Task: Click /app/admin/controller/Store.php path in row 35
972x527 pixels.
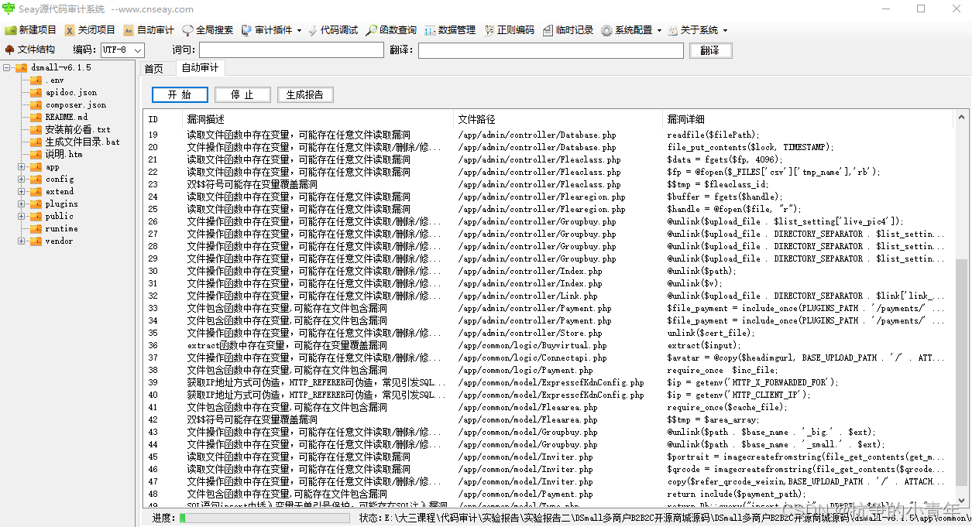Action: click(x=530, y=333)
